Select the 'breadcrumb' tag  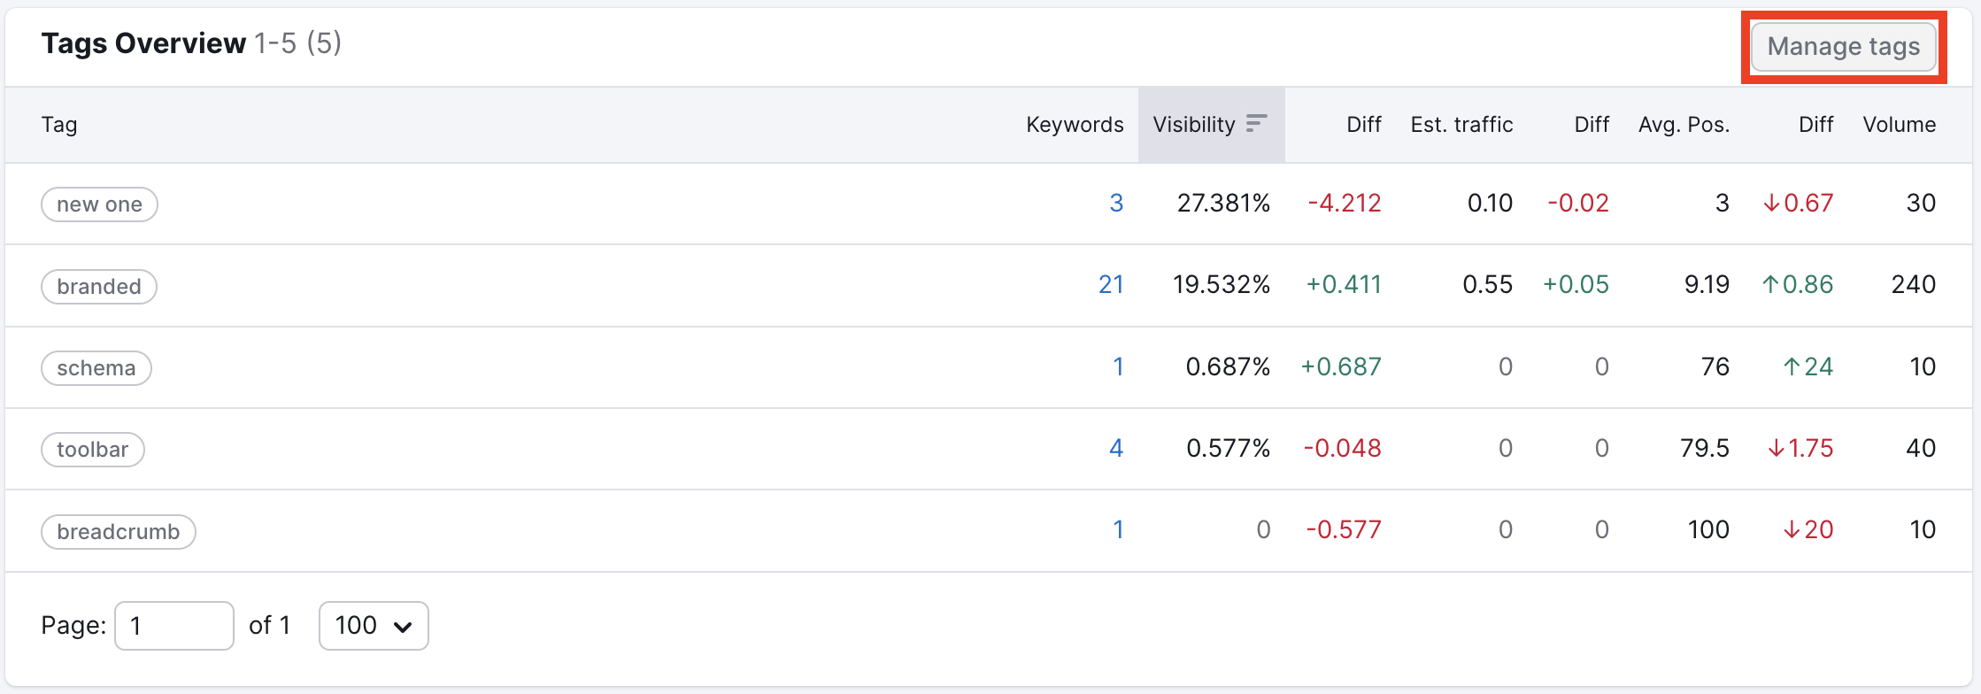coord(119,532)
